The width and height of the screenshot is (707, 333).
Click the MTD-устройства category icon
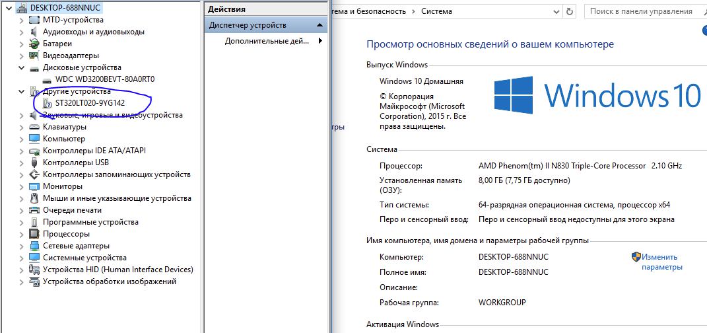pyautogui.click(x=34, y=20)
